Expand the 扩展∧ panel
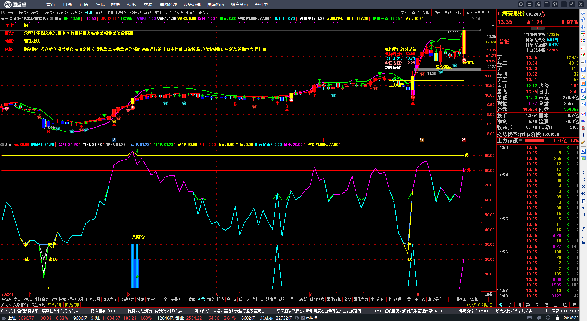The width and height of the screenshot is (587, 321). (6, 305)
